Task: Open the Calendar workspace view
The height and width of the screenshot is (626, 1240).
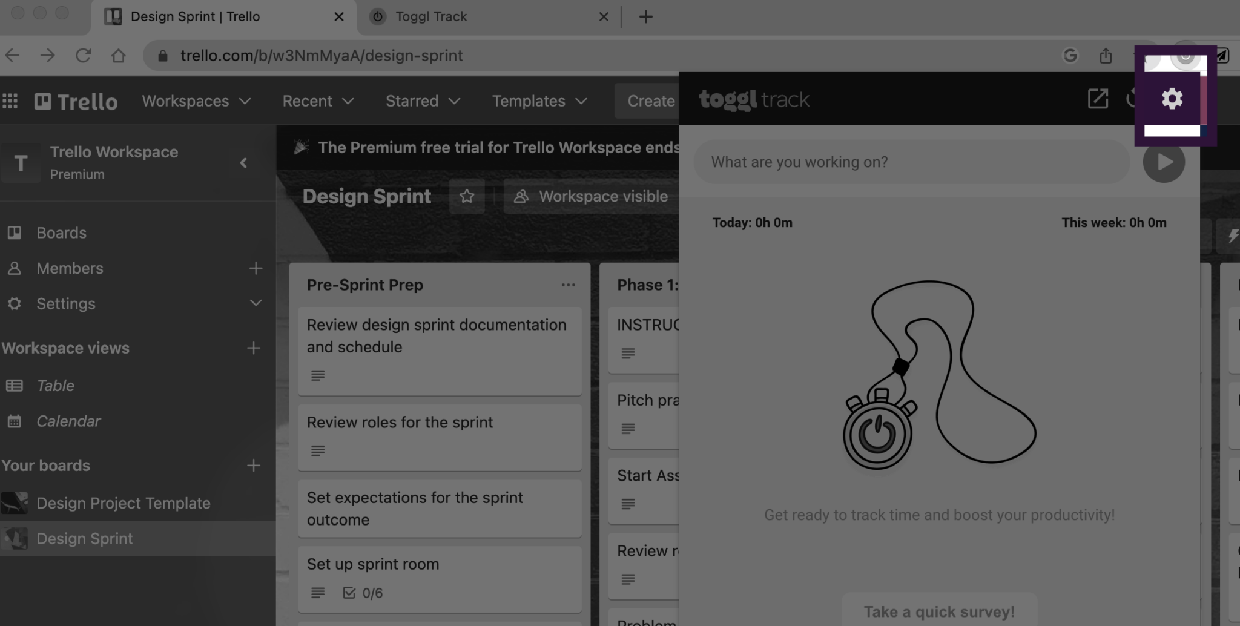Action: coord(68,421)
